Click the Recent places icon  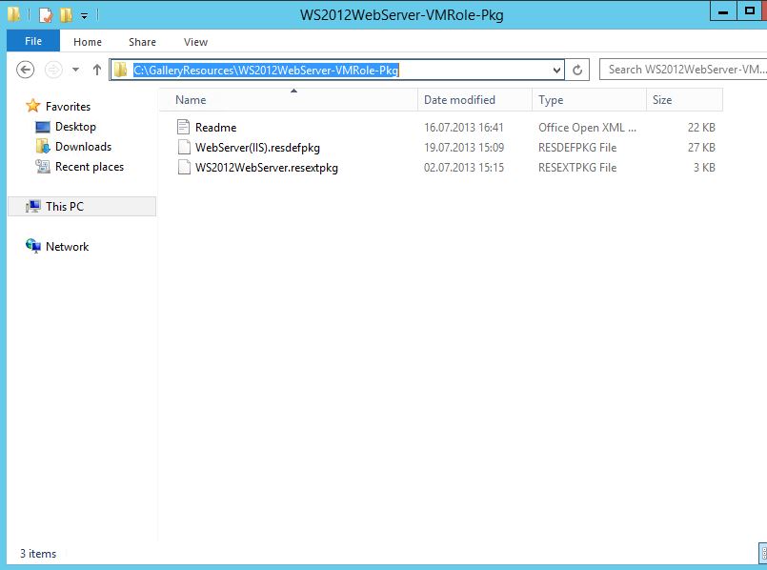pyautogui.click(x=43, y=167)
